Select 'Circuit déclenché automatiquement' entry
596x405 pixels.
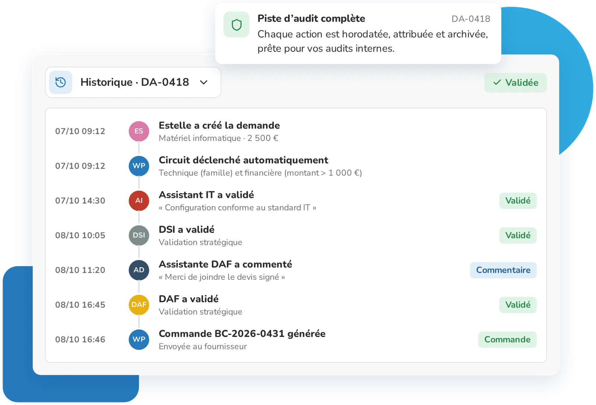tap(243, 160)
